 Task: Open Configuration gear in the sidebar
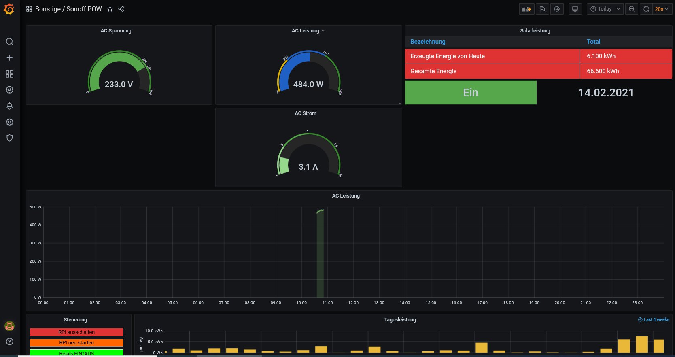point(10,122)
